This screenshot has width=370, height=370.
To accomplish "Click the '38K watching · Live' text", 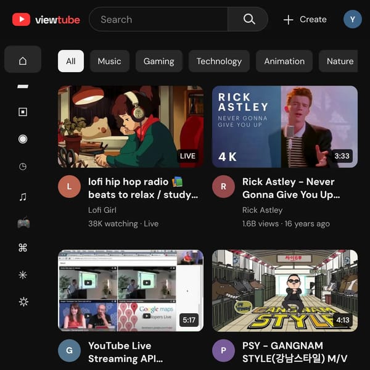I will tap(123, 224).
